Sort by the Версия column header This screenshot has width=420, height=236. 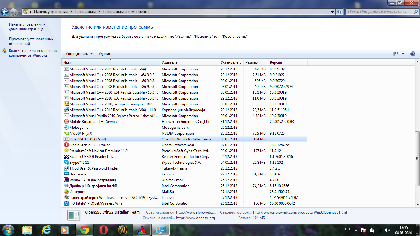pos(288,62)
